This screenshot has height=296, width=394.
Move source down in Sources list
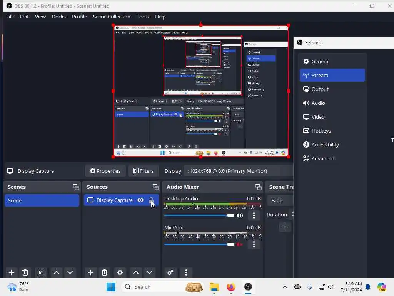149,272
